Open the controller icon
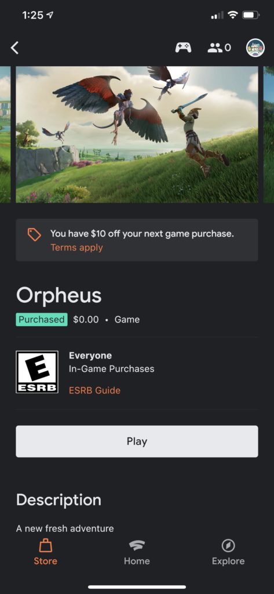274x594 pixels. pyautogui.click(x=183, y=48)
